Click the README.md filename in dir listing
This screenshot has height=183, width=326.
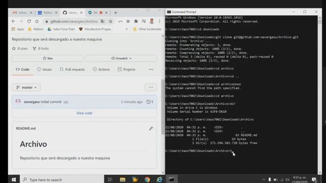249,135
